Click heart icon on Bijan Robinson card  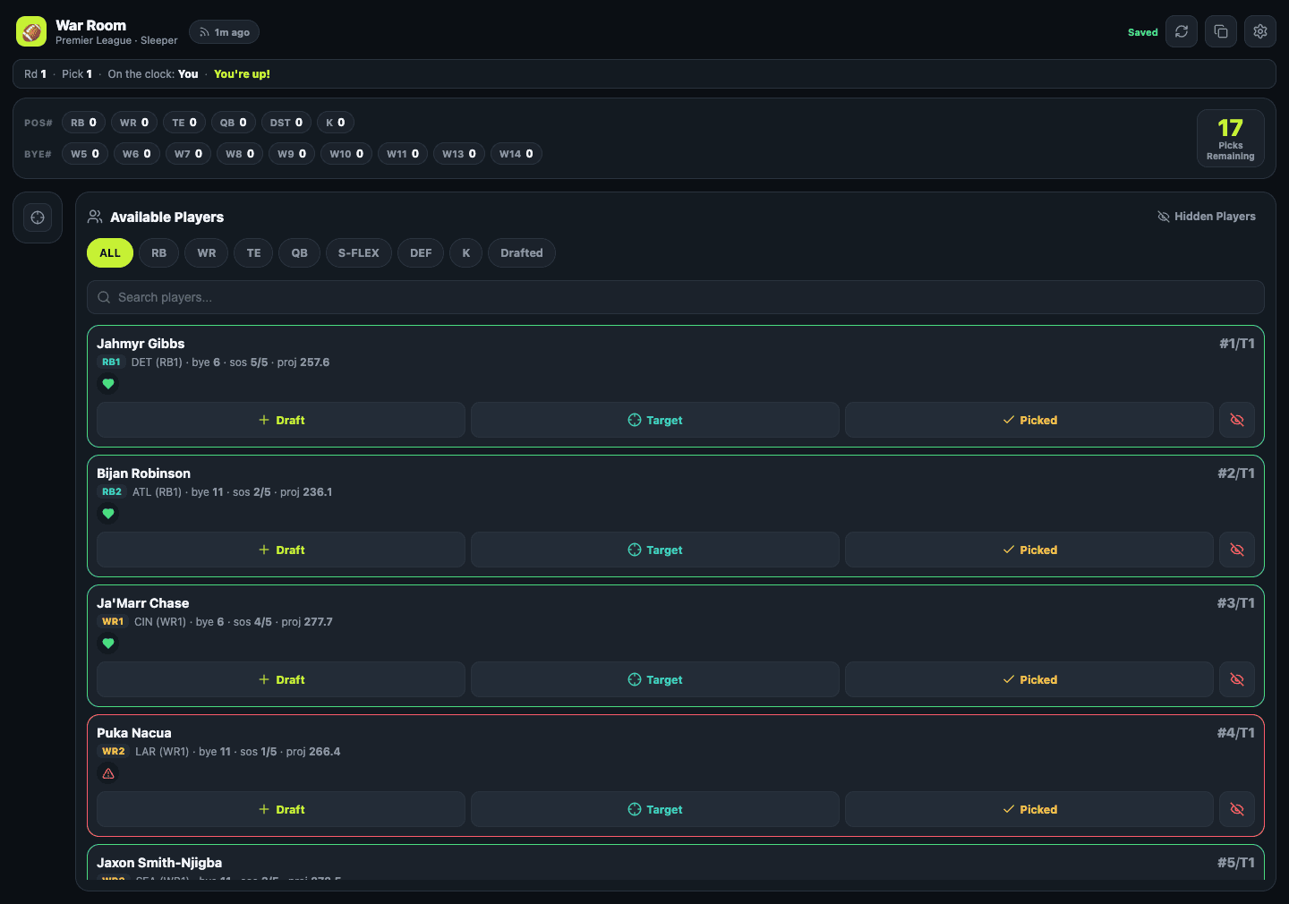pos(108,514)
